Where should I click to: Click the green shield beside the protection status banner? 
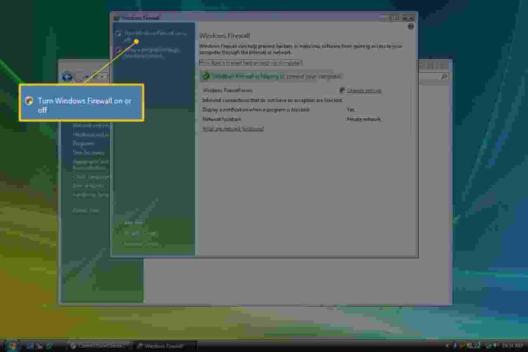[x=207, y=77]
